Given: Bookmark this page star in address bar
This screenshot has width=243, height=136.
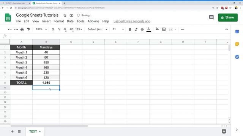Looking at the screenshot, I should pos(217,8).
